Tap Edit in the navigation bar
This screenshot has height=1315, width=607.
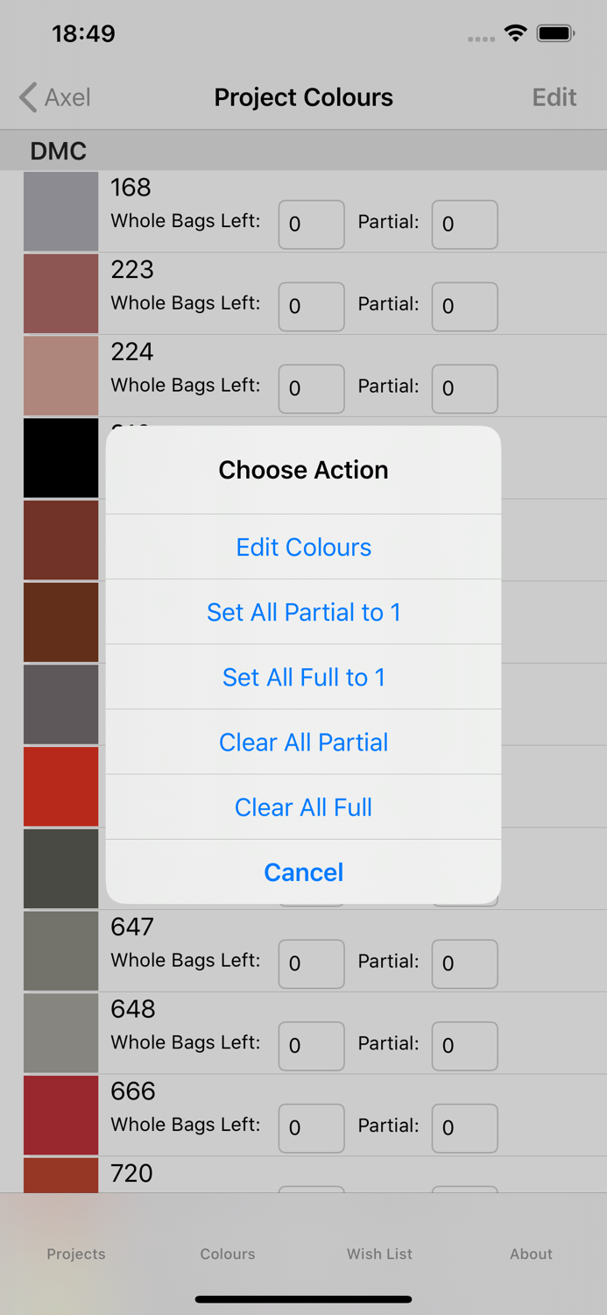pos(554,97)
